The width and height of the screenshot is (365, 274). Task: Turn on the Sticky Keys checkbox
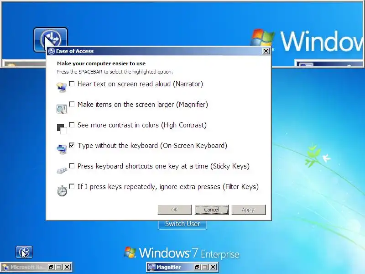coord(72,166)
